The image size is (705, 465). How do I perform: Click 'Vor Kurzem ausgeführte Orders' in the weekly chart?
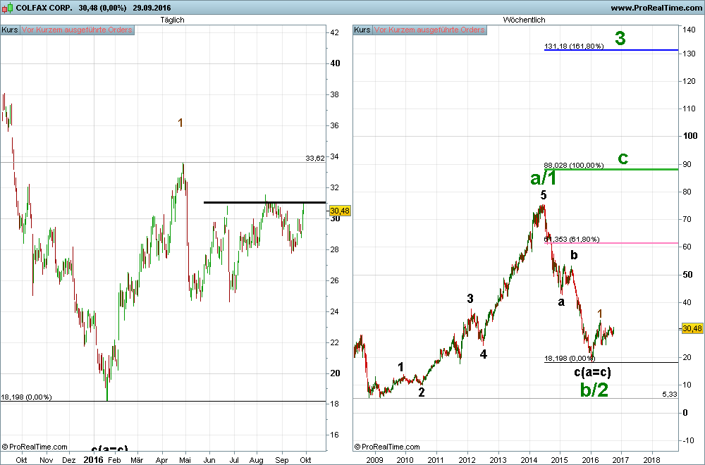429,30
